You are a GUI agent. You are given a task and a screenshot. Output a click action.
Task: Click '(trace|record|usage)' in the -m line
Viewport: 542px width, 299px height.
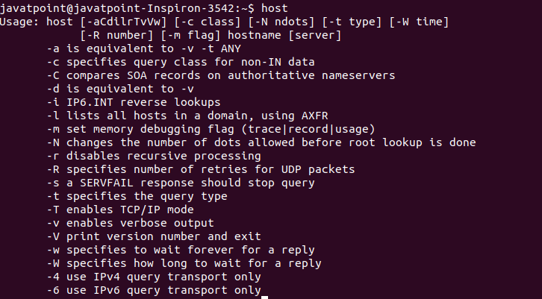(308, 129)
